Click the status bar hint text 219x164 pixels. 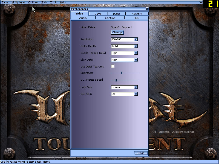click(25, 162)
